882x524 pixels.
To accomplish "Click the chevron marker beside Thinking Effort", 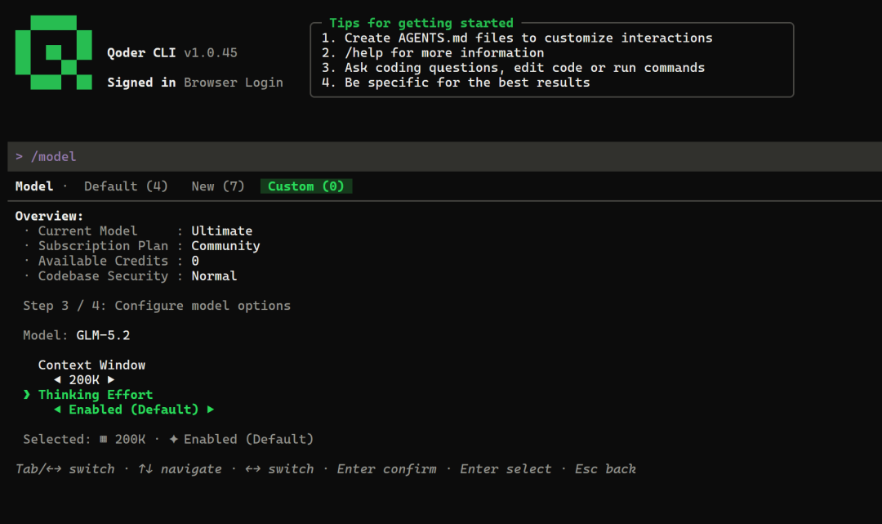I will [26, 395].
